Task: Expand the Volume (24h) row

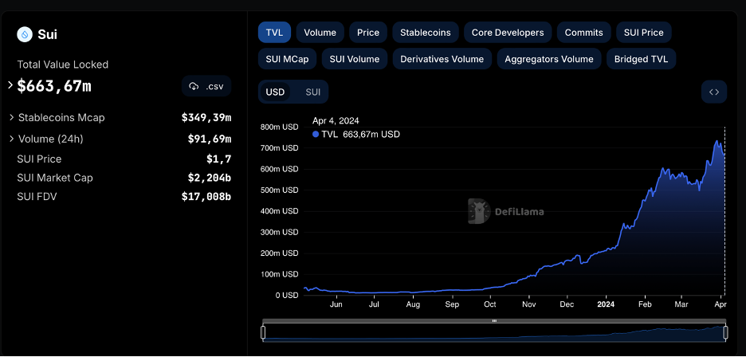Action: (12, 139)
